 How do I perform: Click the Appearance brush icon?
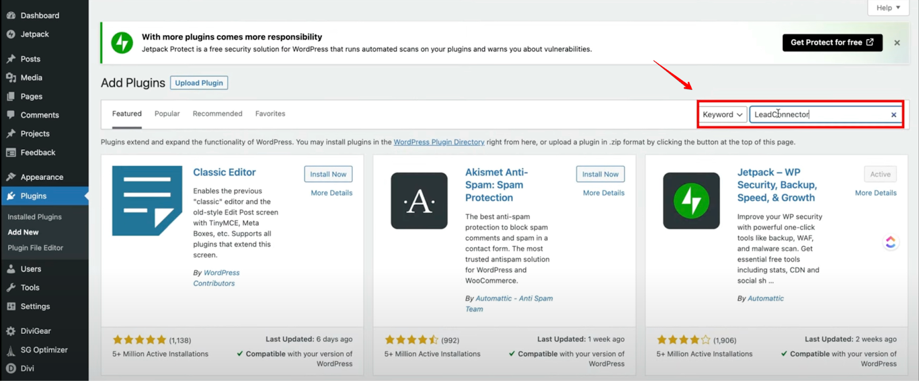pyautogui.click(x=11, y=177)
